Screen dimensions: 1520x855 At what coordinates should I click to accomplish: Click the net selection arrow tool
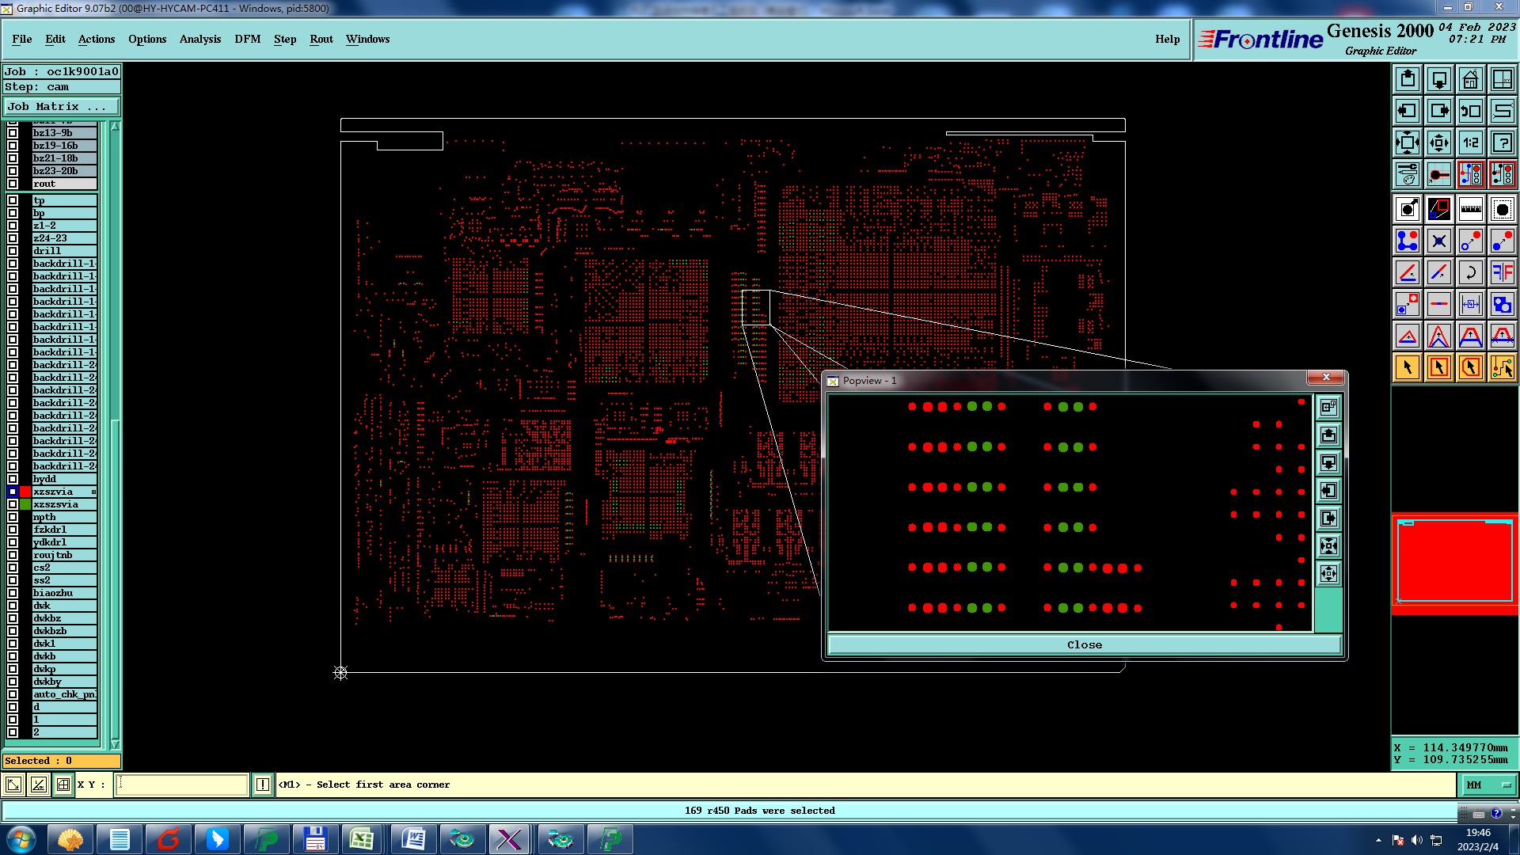[1502, 367]
